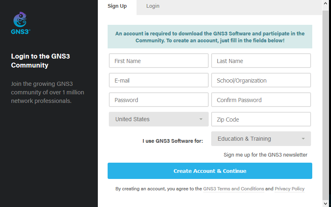Open GNS3 Terms and Conditions link
Screen dimensions: 331x207
point(234,189)
